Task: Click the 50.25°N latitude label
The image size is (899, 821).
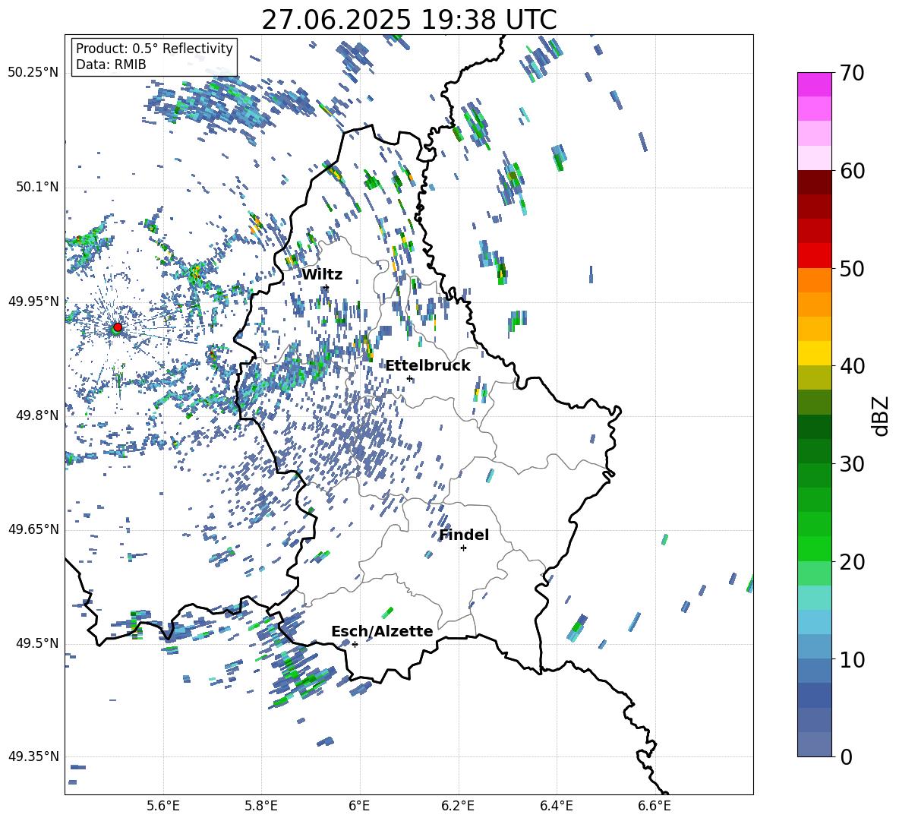Action: coord(33,73)
